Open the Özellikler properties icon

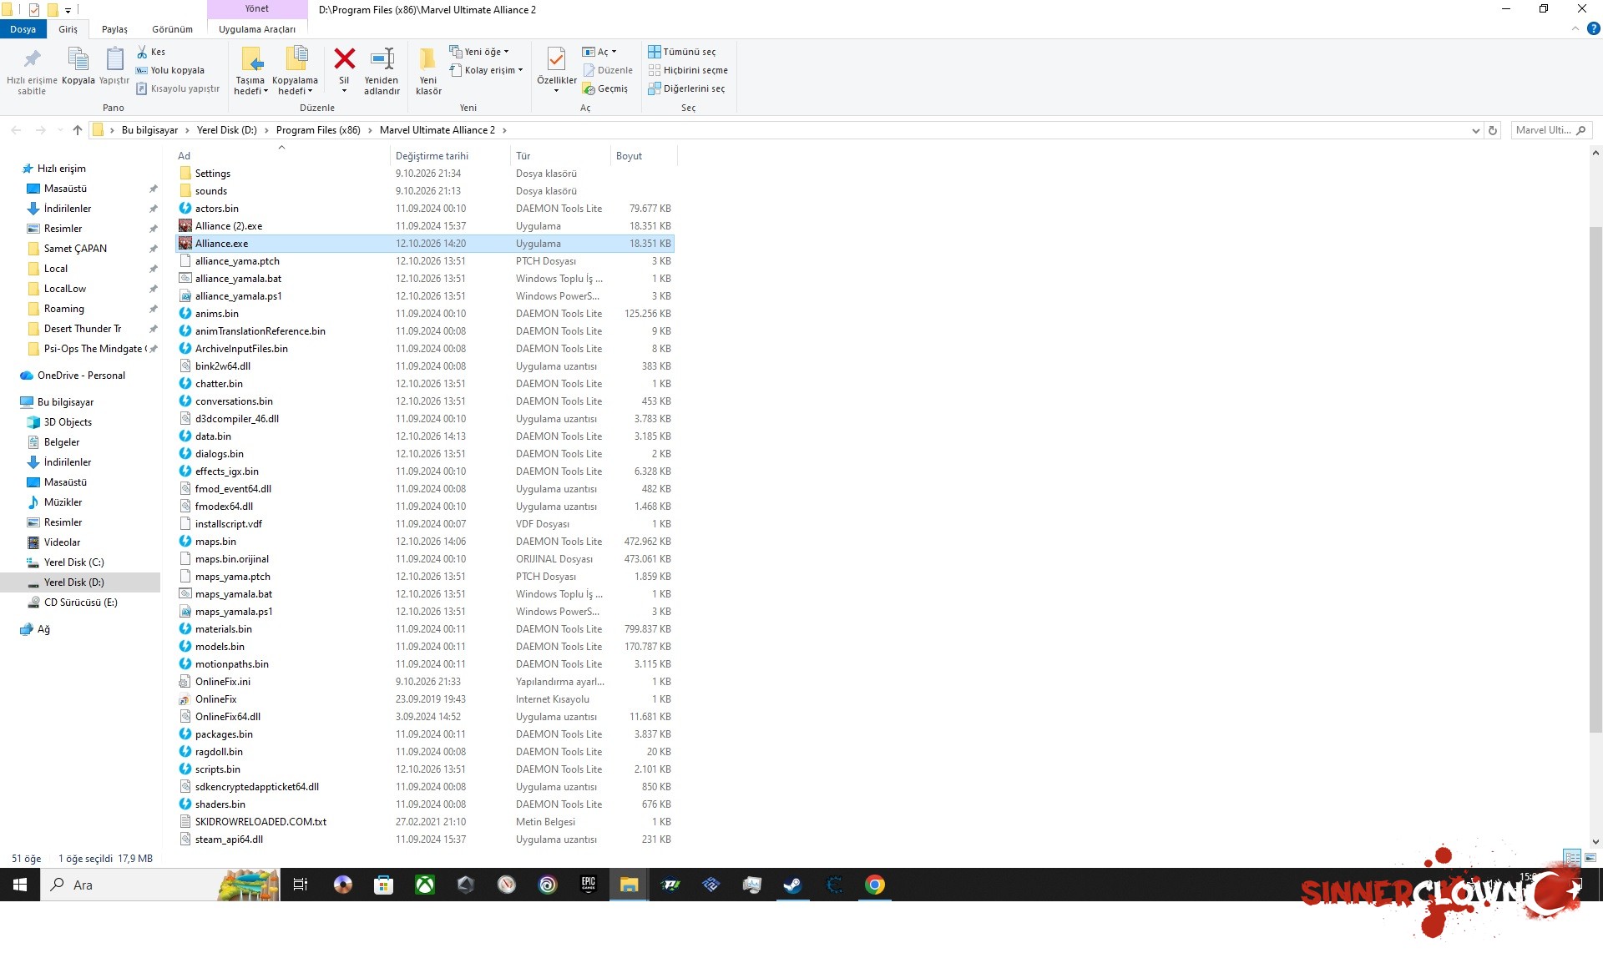tap(556, 59)
